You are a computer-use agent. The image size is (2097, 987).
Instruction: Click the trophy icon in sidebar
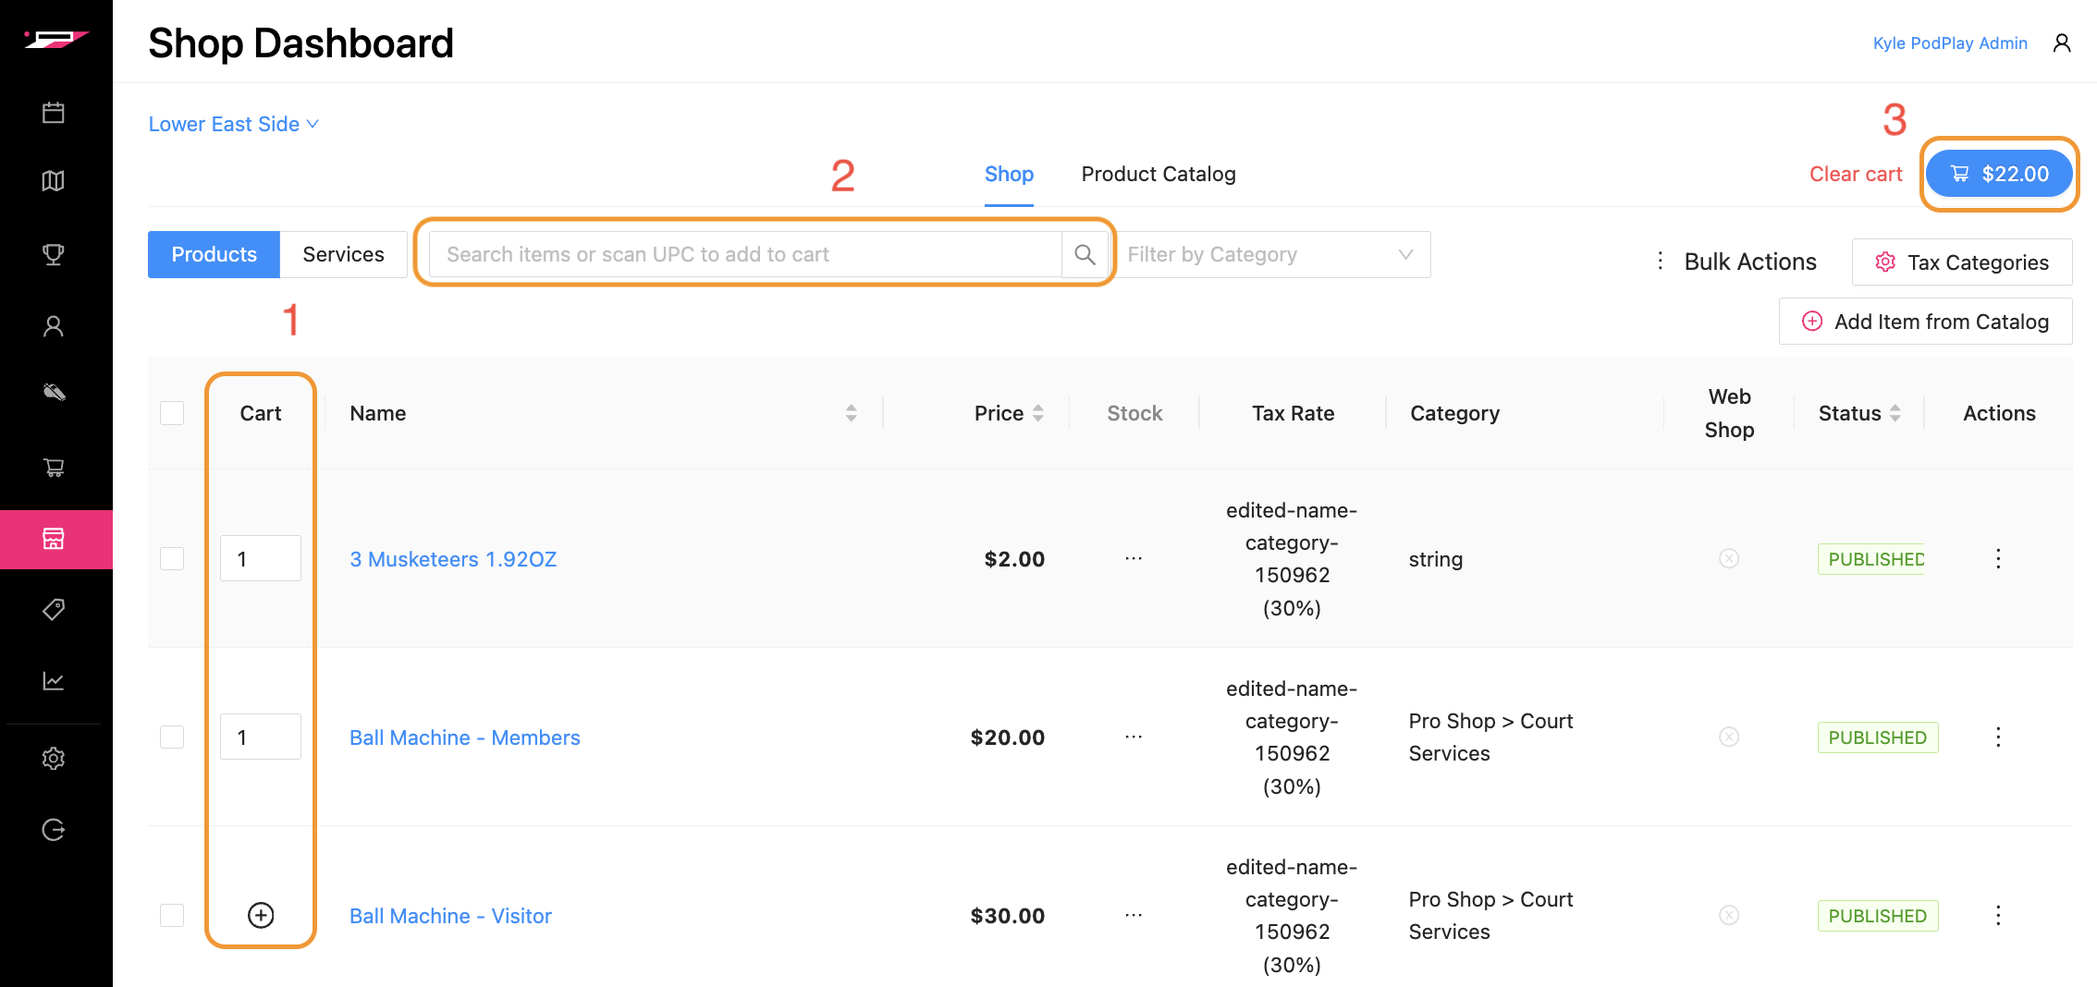click(x=54, y=254)
